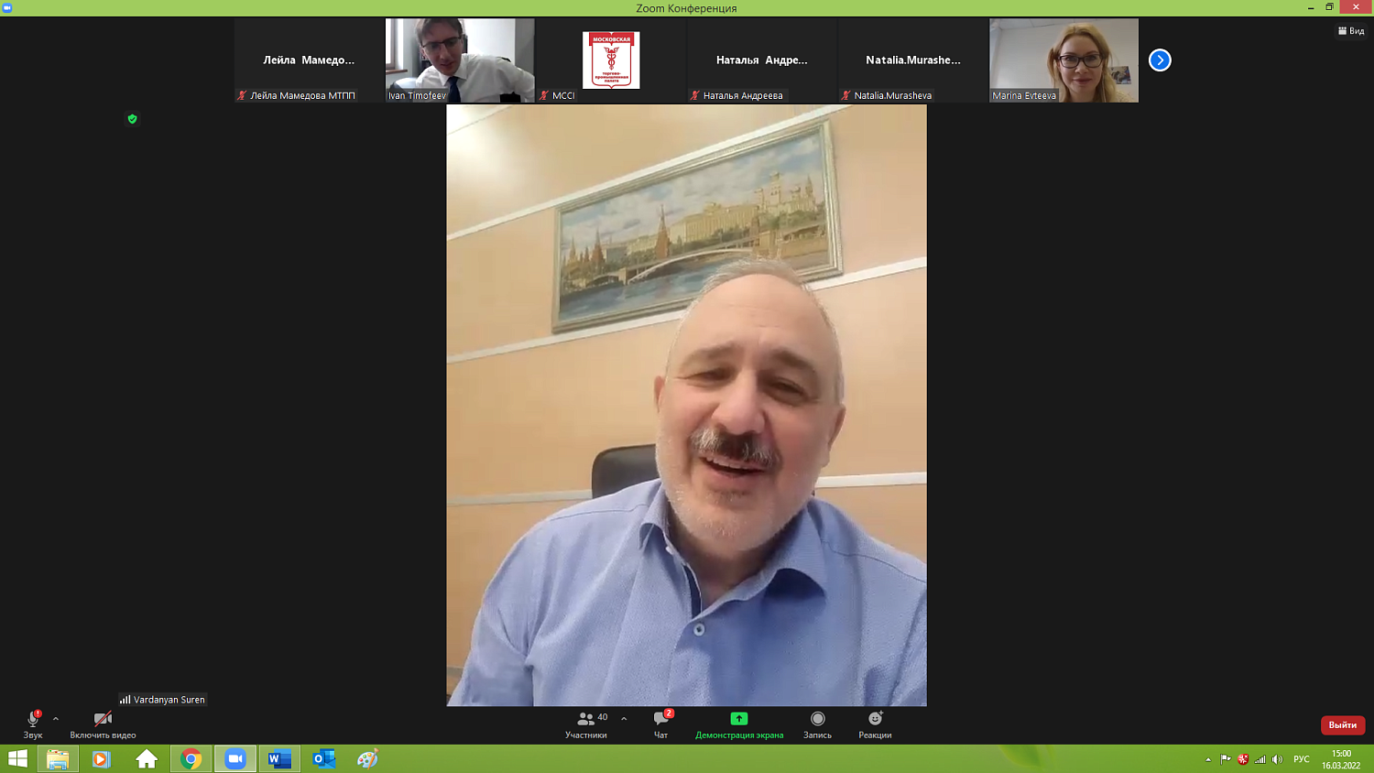
Task: Turn on camera with Включить видео
Action: click(103, 724)
